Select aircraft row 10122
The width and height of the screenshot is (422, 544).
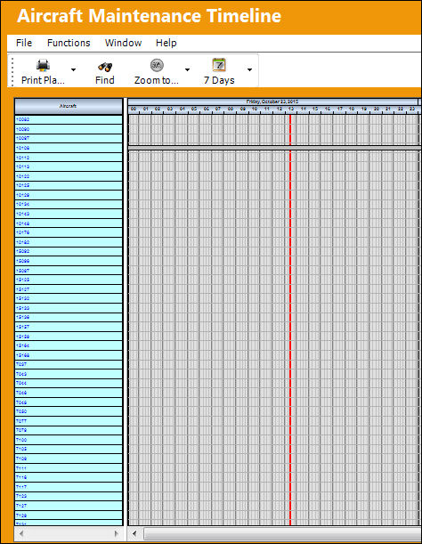69,176
